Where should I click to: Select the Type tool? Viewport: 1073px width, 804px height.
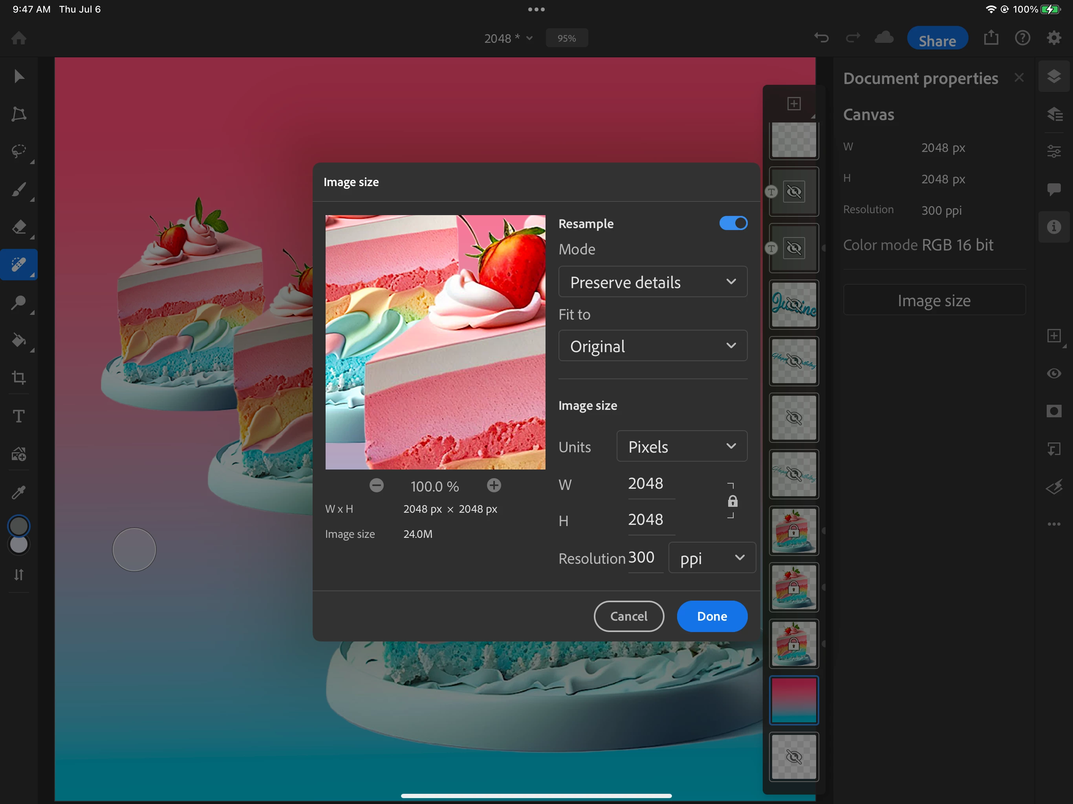(18, 416)
